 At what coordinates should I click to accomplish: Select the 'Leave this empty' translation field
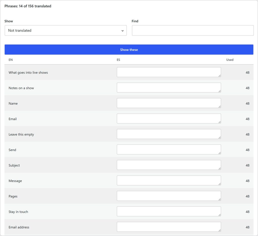(x=169, y=134)
